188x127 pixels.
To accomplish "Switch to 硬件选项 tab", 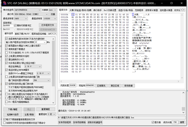I will point(9,34).
